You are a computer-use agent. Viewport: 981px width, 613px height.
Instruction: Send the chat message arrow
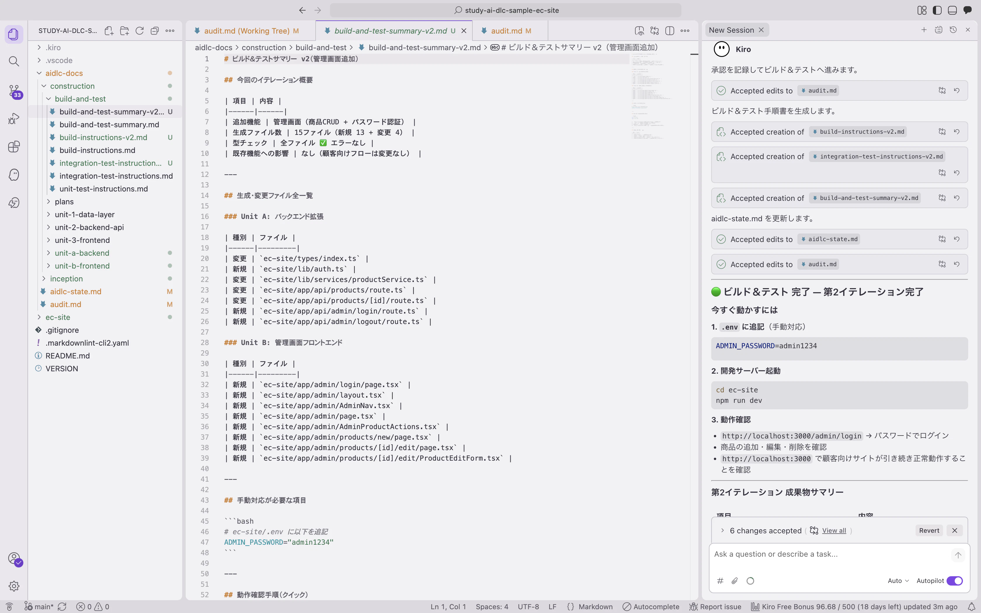(x=958, y=555)
